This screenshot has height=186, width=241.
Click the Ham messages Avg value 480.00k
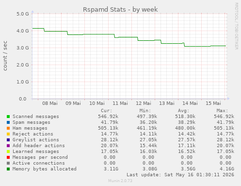[185, 128]
